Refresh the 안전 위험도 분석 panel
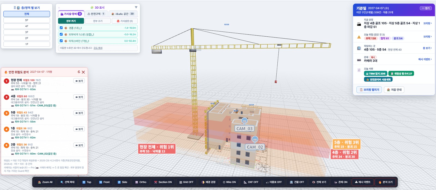Image resolution: width=436 pixels, height=190 pixels. coord(79,72)
